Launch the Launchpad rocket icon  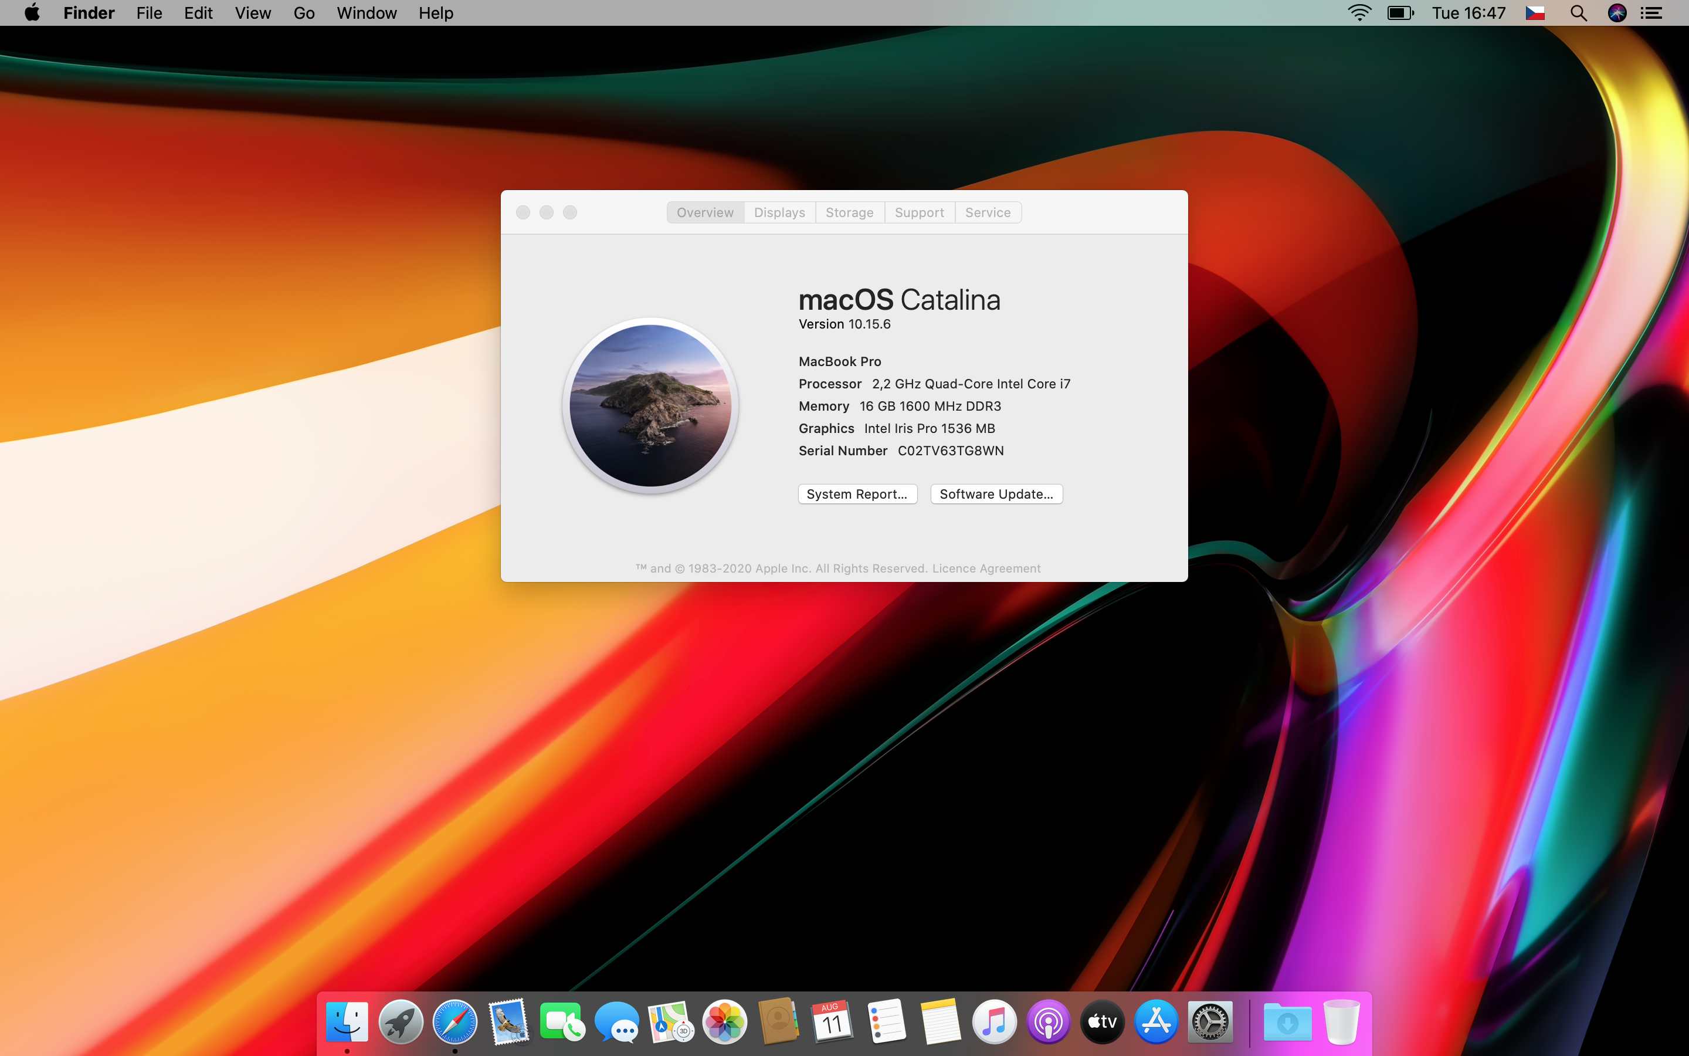pos(401,1022)
